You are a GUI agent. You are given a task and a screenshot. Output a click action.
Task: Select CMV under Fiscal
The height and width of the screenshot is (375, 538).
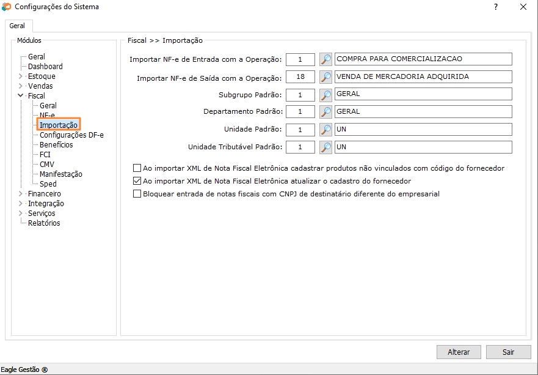coord(46,165)
